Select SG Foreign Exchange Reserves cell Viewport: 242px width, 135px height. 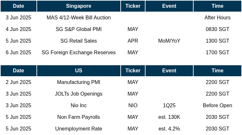click(78, 53)
